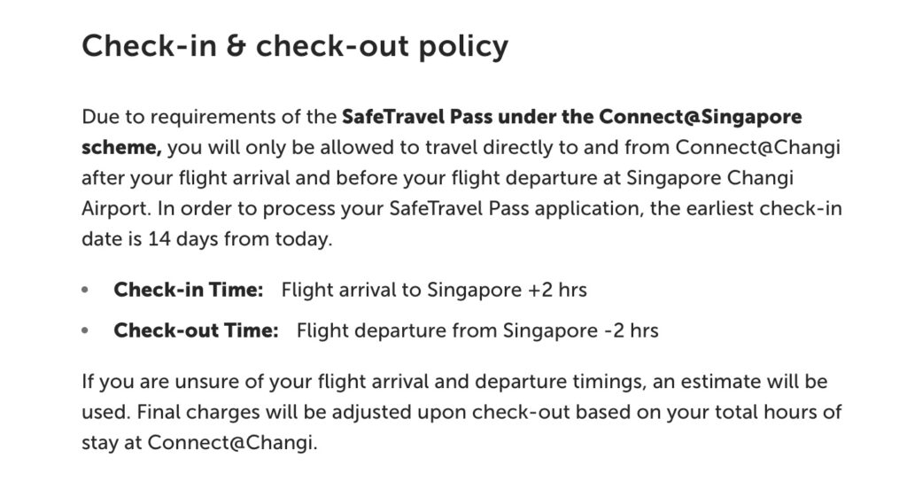This screenshot has width=907, height=481.
Task: Click the word "Airport." in first paragraph
Action: [x=117, y=208]
